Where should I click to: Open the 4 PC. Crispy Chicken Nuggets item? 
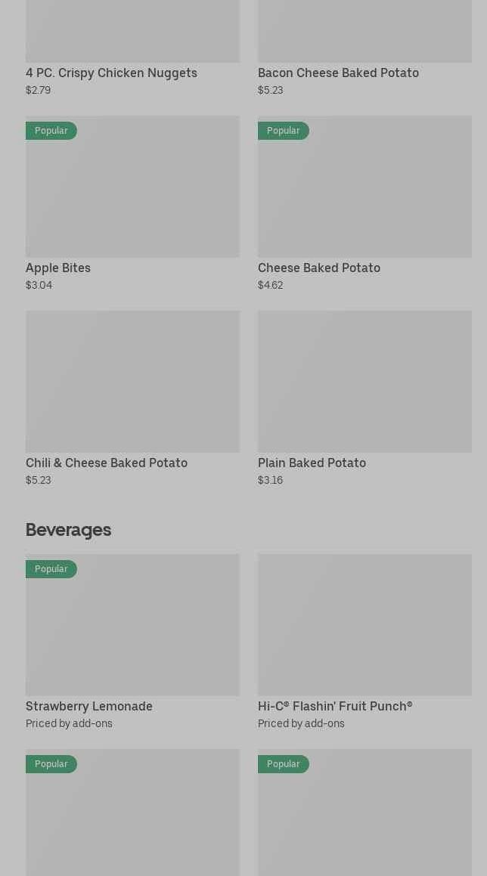coord(111,73)
